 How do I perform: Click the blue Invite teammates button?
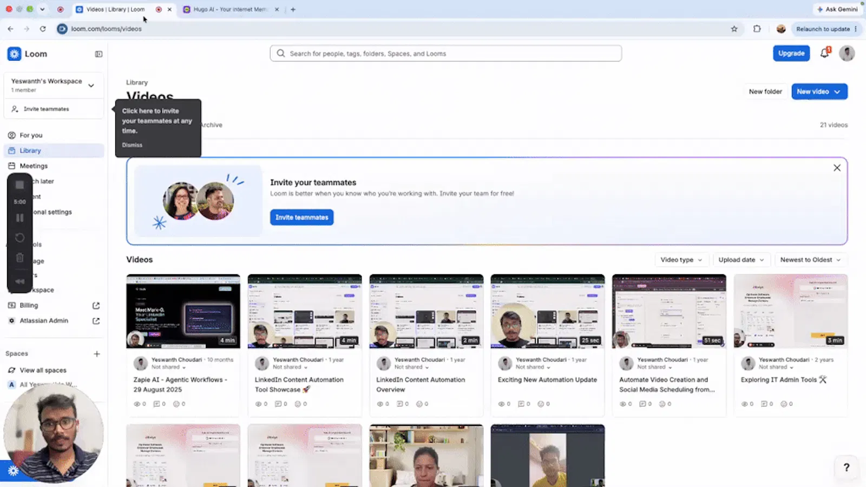(301, 218)
